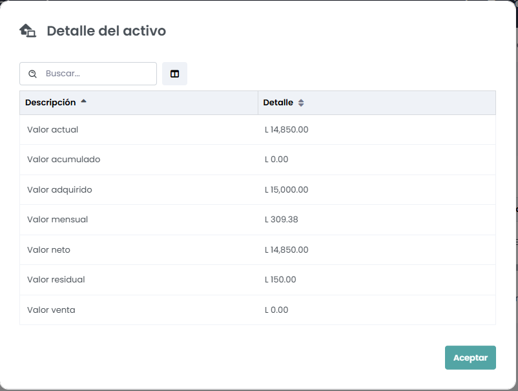
Task: Select the Valor actual row
Action: pyautogui.click(x=53, y=130)
